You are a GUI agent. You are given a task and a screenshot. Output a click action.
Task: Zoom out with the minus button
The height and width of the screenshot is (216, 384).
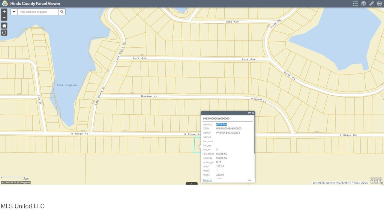(4, 18)
